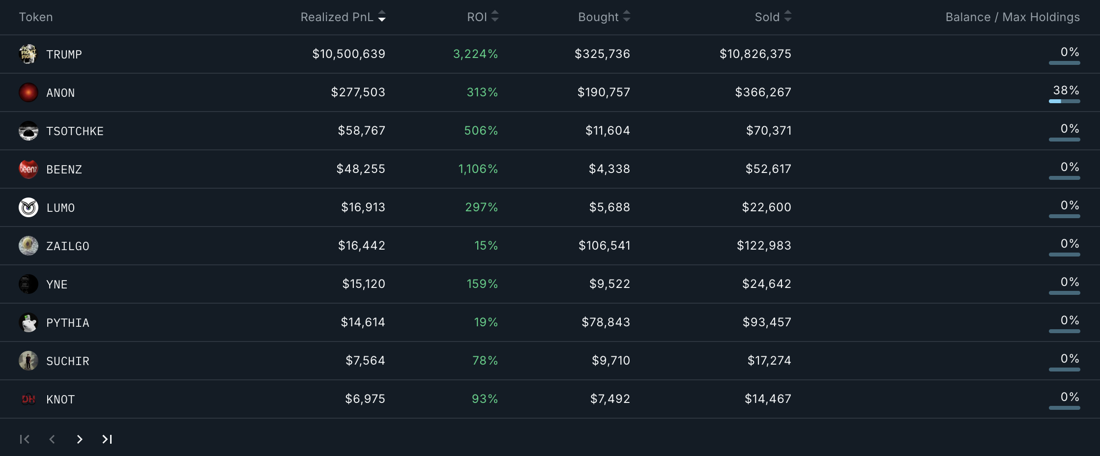The height and width of the screenshot is (456, 1100).
Task: Select the ANON red sphere icon
Action: 29,92
